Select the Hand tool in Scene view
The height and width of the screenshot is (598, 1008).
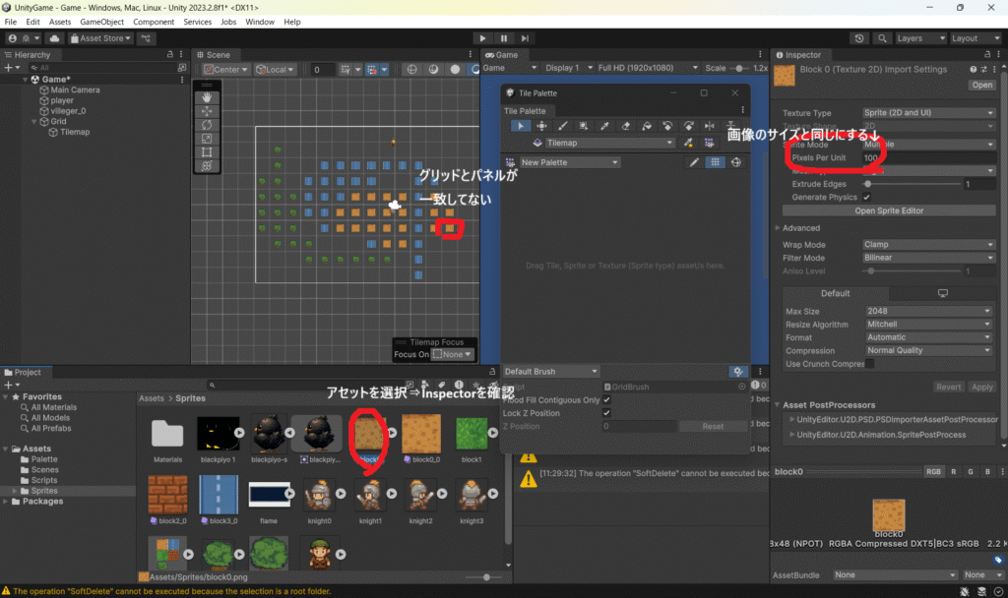click(x=207, y=97)
